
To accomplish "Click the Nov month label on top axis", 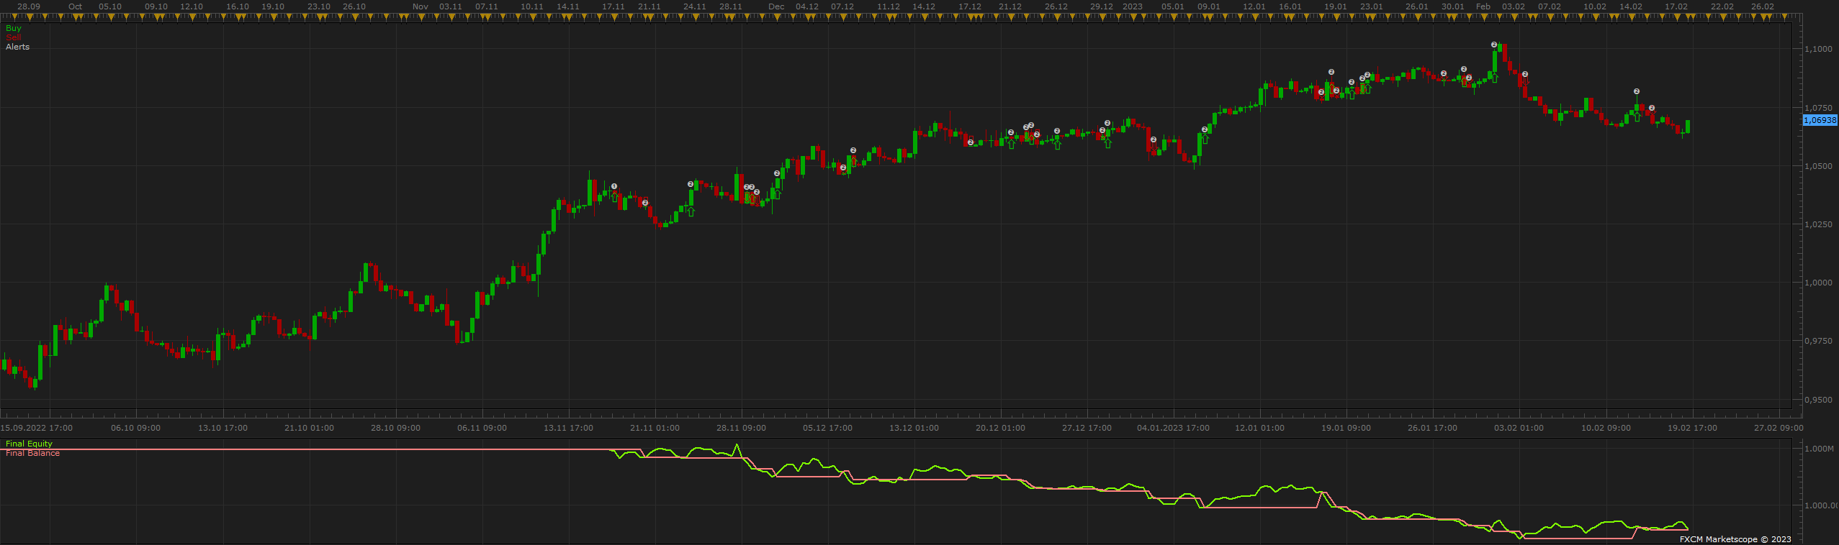I will (x=421, y=6).
